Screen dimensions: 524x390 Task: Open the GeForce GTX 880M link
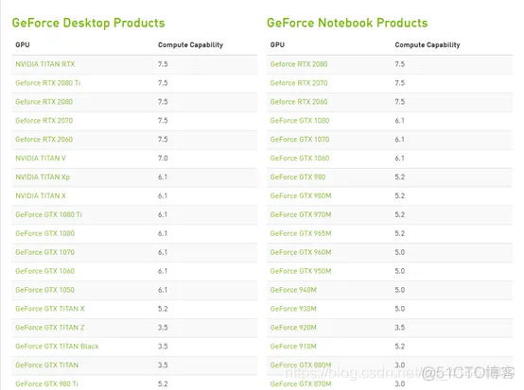pos(301,365)
